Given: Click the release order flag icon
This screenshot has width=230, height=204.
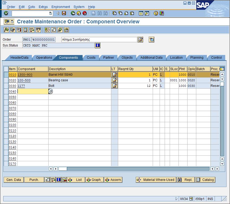Looking at the screenshot, I should click(6, 30).
